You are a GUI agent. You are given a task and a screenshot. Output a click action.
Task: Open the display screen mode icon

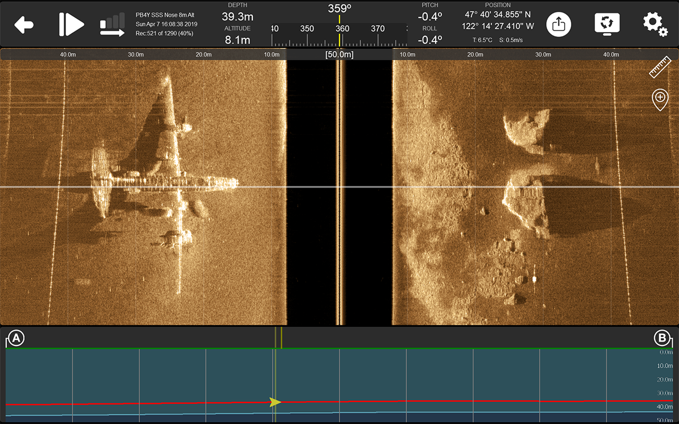[x=607, y=24]
